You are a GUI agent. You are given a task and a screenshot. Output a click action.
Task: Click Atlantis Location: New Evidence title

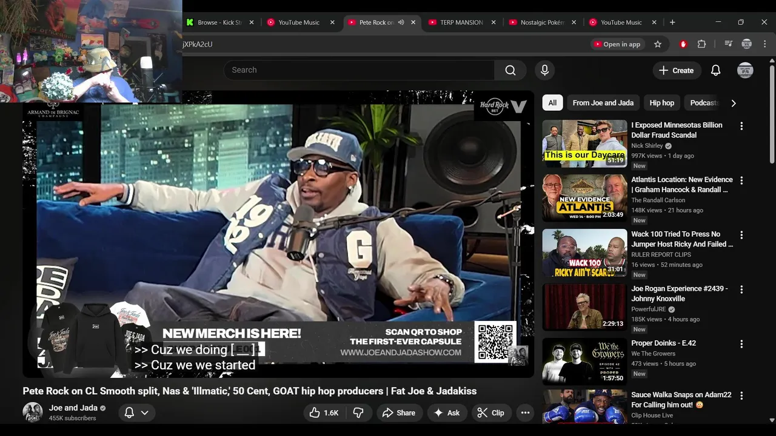tap(682, 185)
